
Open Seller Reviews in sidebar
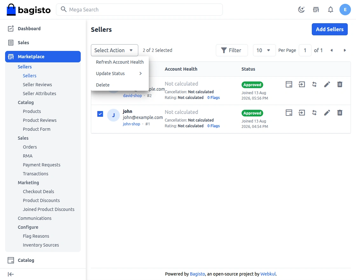[37, 85]
